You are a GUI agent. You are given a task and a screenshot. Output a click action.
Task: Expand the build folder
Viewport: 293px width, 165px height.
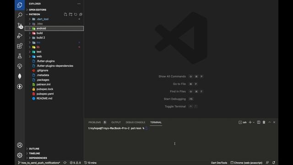[54, 33]
